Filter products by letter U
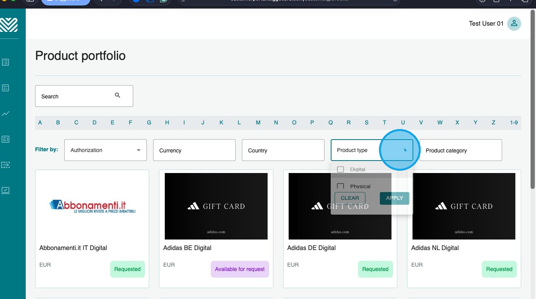 click(403, 122)
